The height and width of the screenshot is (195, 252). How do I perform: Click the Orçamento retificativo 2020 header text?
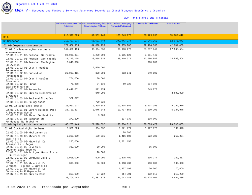tap(36, 4)
